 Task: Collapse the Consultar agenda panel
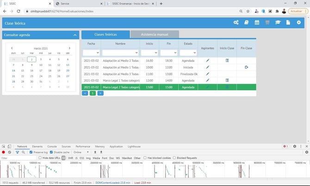[75, 35]
